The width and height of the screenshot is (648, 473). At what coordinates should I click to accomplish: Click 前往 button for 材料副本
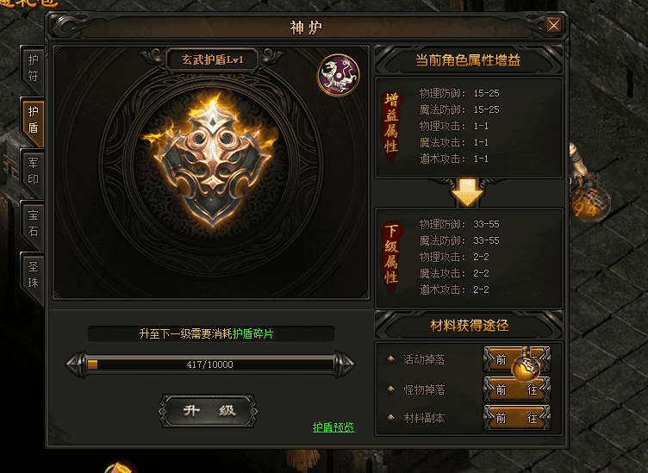point(517,418)
